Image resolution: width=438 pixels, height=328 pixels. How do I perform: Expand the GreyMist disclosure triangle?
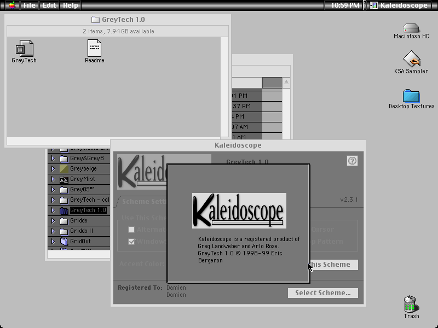[53, 179]
